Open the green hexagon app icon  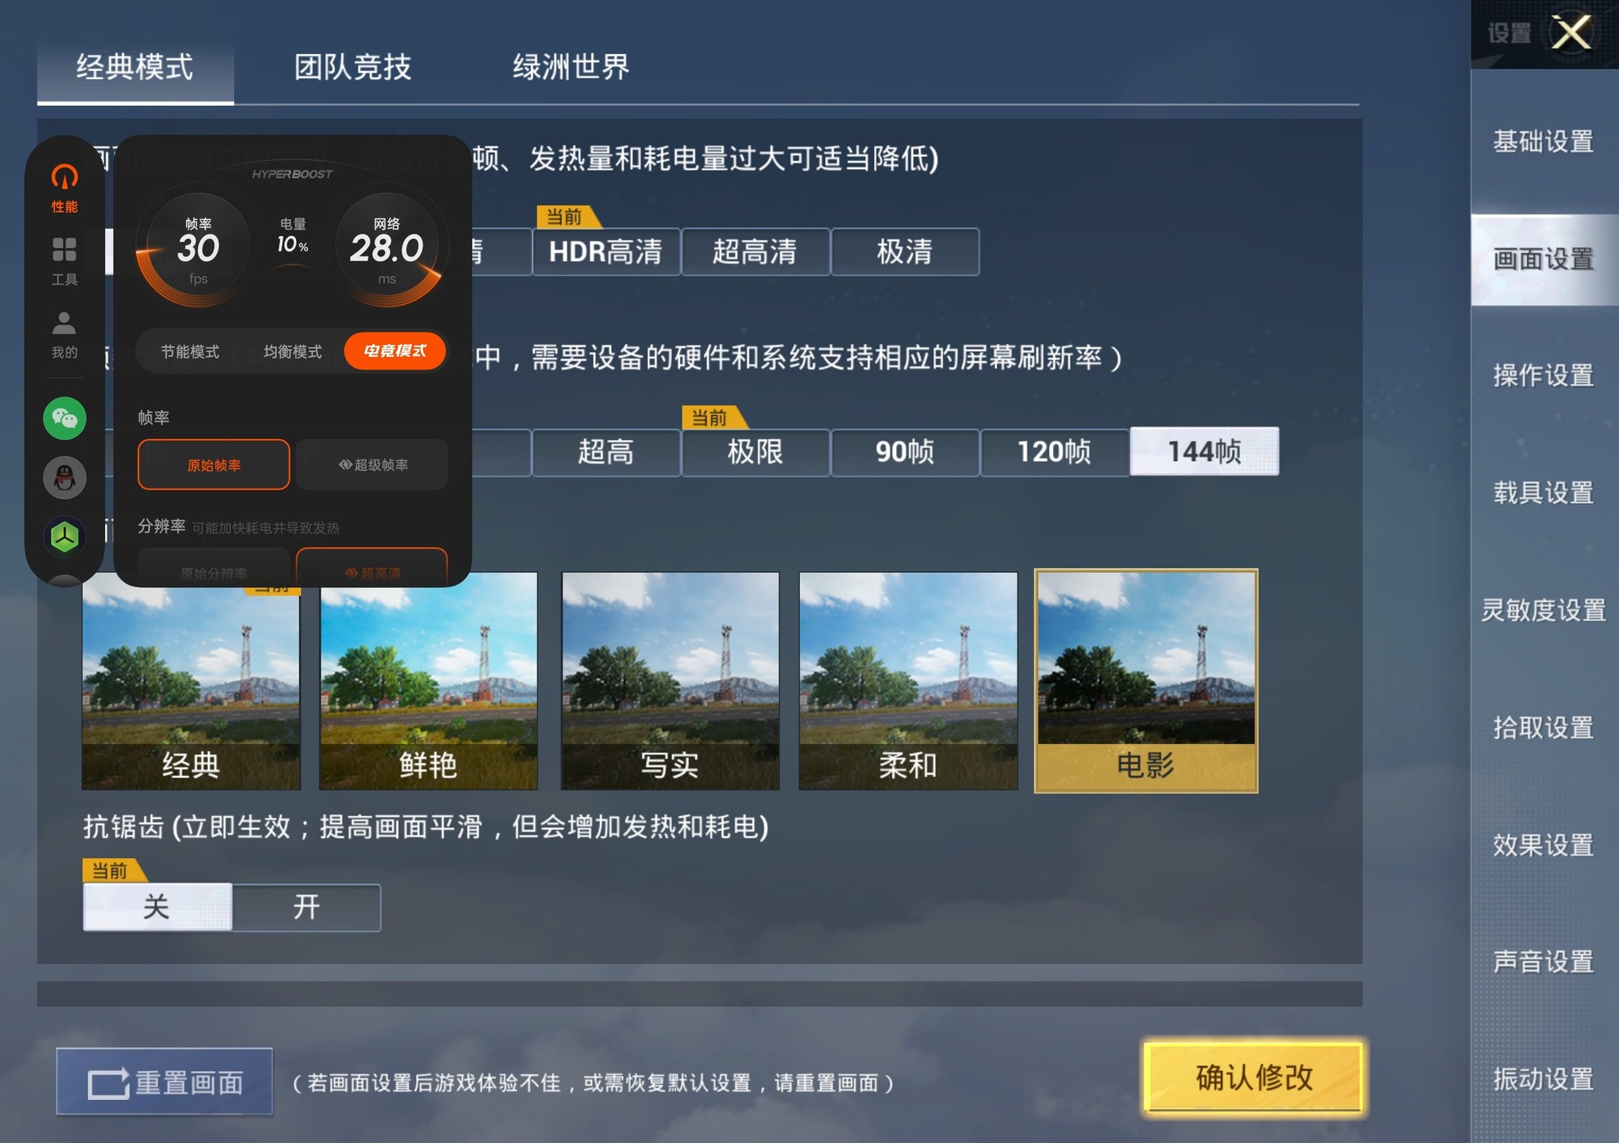65,536
